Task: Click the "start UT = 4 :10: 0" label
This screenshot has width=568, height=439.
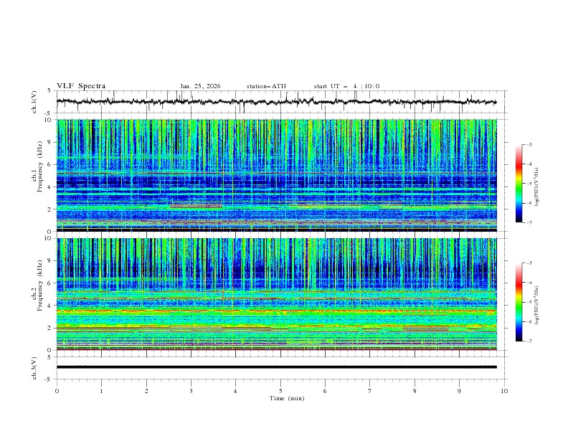Action: pos(346,86)
